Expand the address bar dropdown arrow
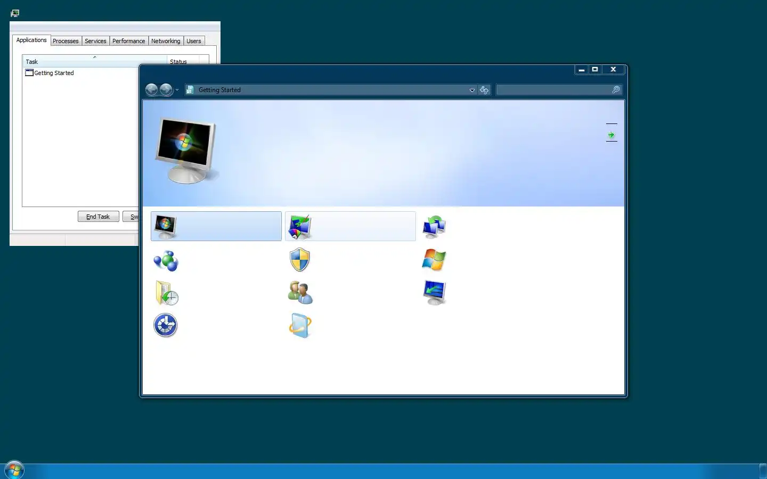This screenshot has height=479, width=767. 472,90
